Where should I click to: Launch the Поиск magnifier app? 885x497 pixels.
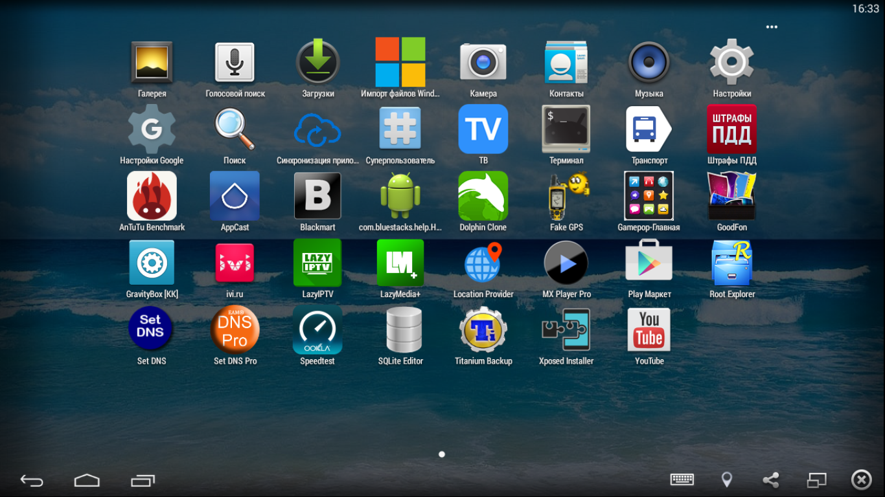coord(235,129)
